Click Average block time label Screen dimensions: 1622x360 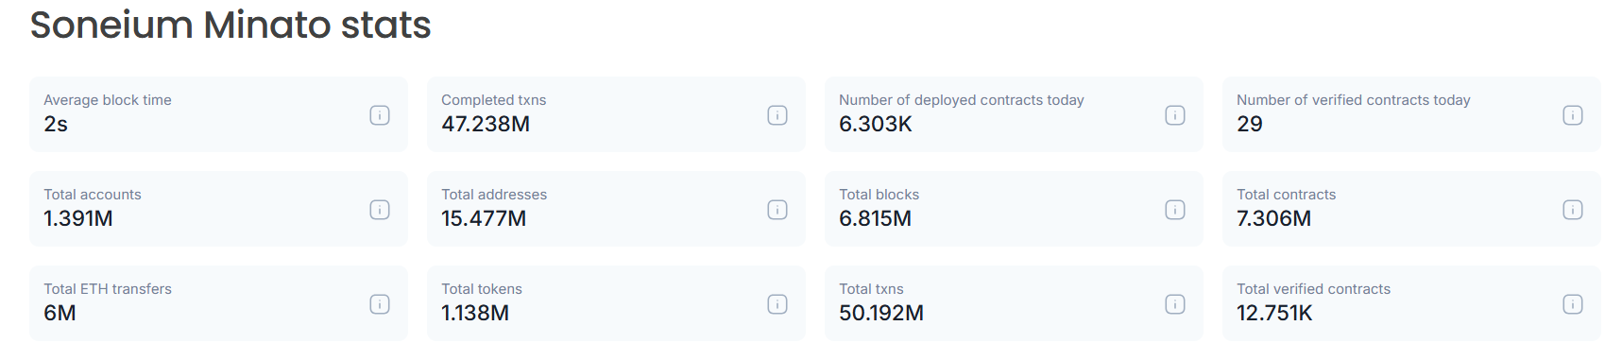pyautogui.click(x=108, y=100)
